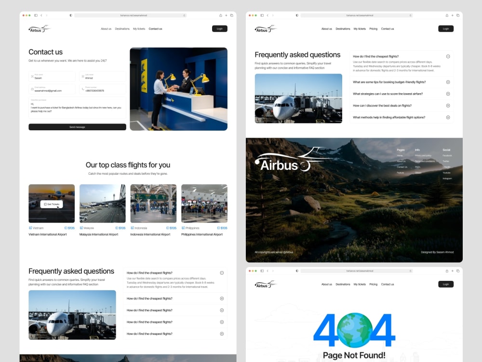Click the $135 price tag for Vietnam
The image size is (482, 362).
(x=69, y=228)
